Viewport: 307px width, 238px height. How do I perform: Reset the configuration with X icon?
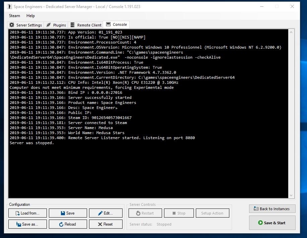coord(105,224)
